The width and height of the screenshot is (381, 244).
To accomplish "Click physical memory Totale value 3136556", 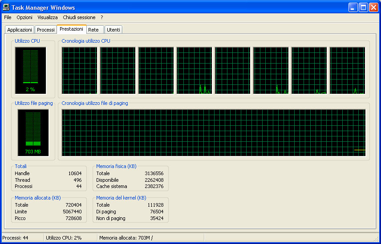I will point(154,173).
